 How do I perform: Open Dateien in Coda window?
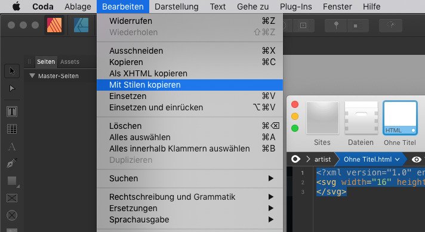361,123
